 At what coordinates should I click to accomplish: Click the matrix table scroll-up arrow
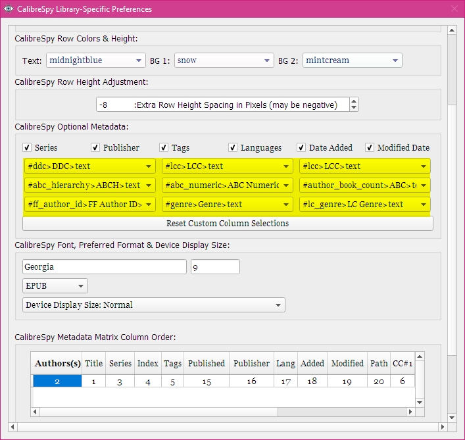click(x=420, y=356)
